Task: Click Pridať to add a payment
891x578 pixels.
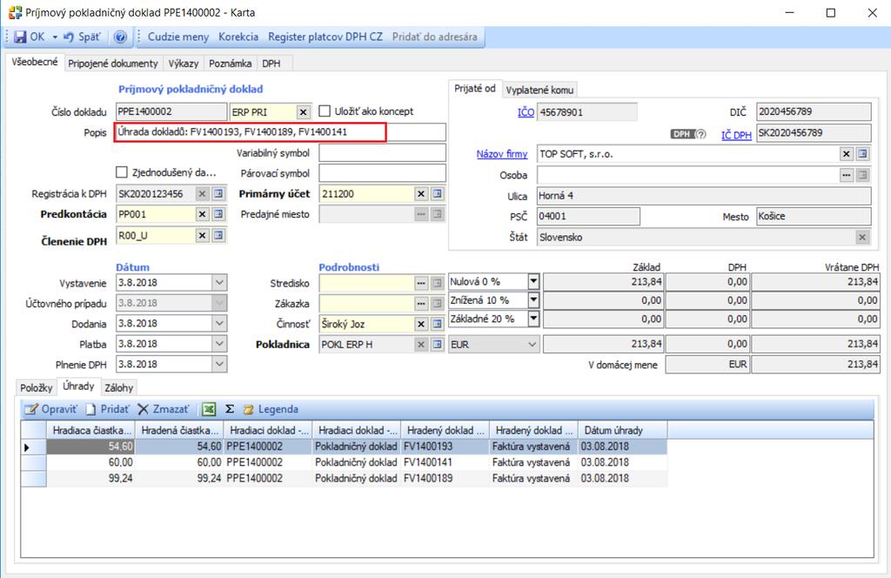Action: point(107,409)
